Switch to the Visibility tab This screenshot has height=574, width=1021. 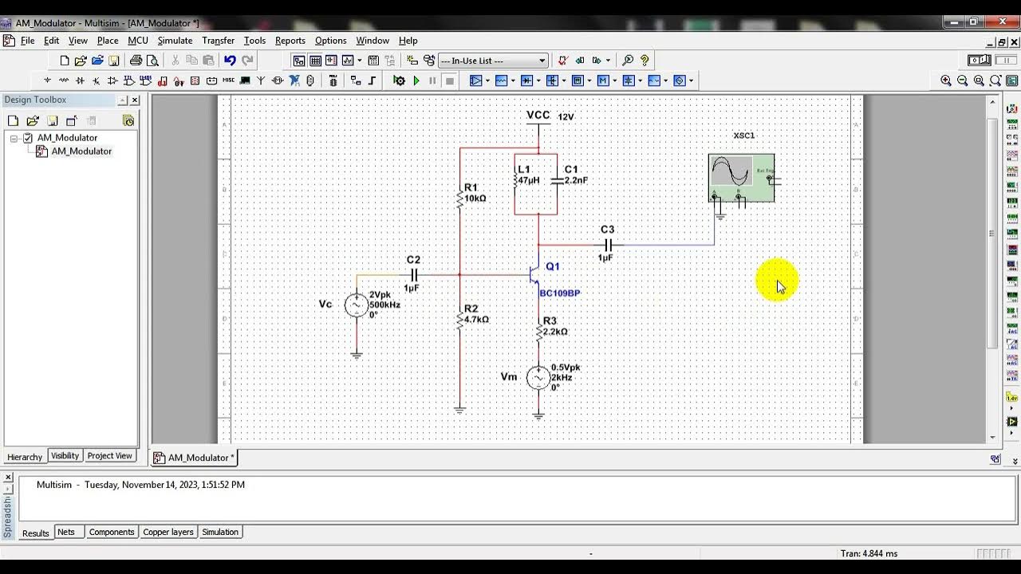(65, 456)
